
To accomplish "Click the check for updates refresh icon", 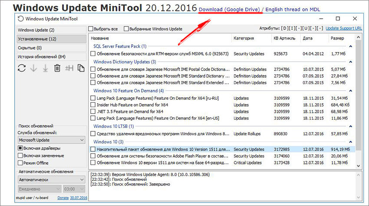I will click(x=22, y=68).
